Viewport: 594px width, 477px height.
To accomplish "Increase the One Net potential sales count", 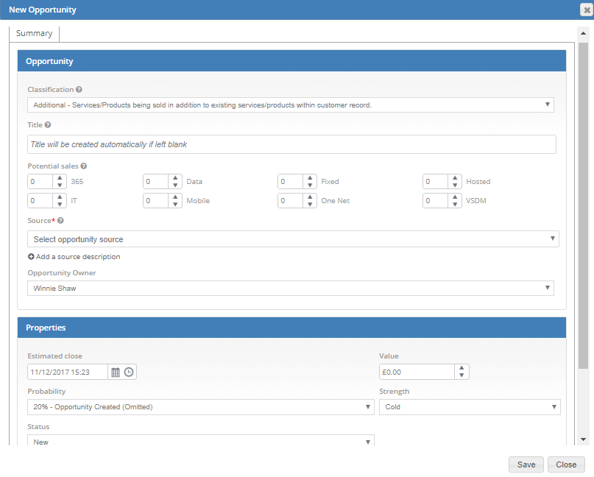I will click(310, 197).
